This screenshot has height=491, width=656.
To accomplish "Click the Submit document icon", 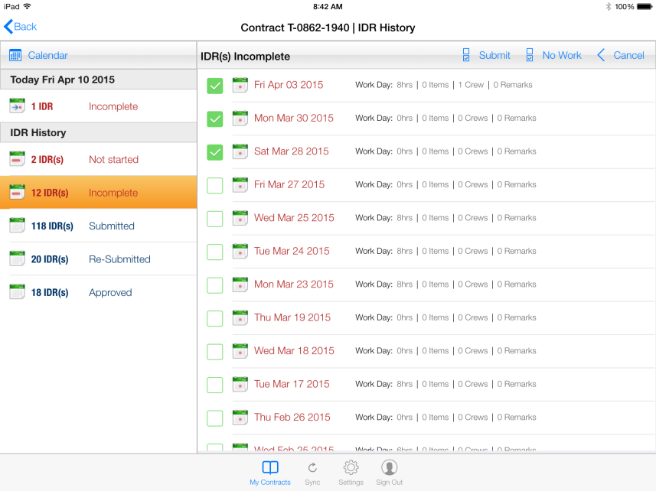I will pyautogui.click(x=466, y=55).
